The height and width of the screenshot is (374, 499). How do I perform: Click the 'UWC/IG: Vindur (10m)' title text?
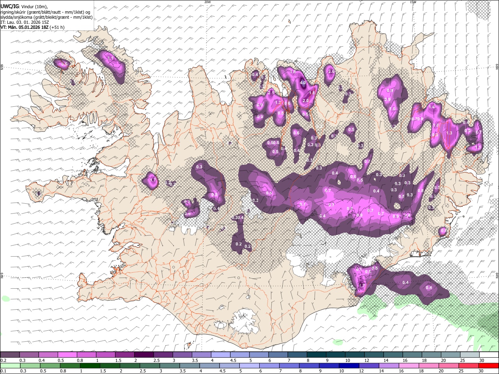24,7
